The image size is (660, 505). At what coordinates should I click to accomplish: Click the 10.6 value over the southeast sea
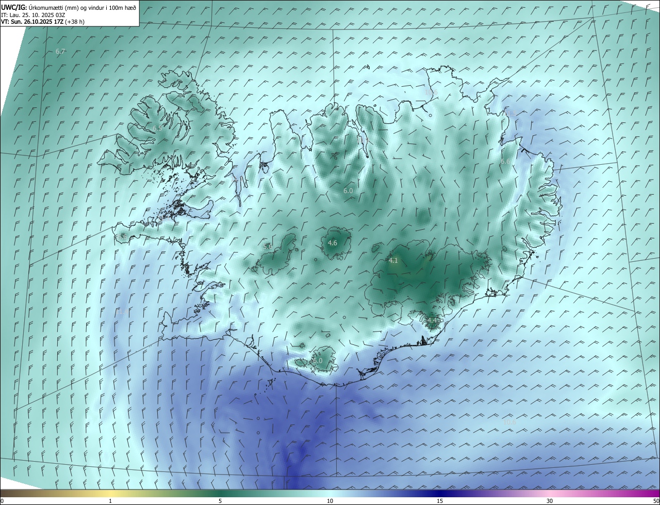tap(509, 422)
